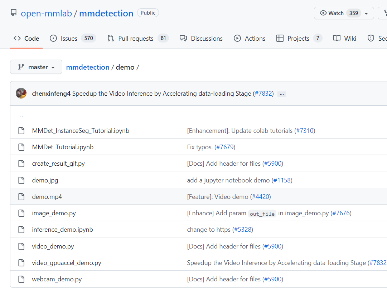The image size is (387, 291).
Task: Click file icon for image_demo.py
Action: (21, 213)
